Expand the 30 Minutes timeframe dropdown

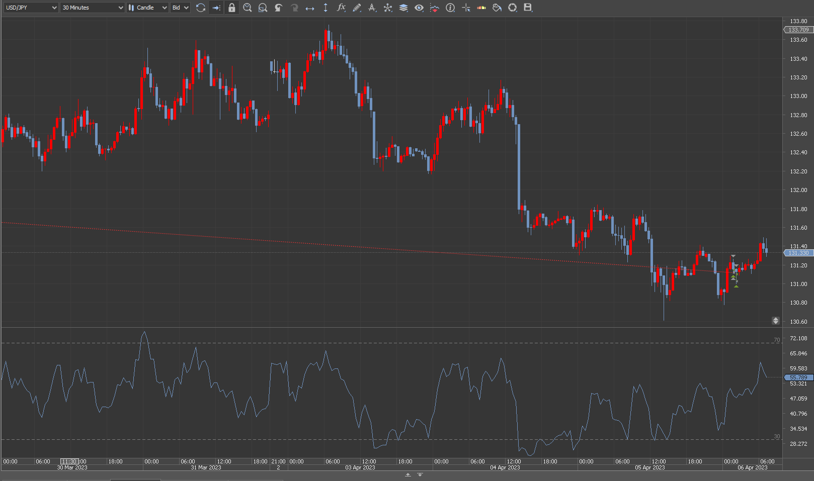(x=92, y=8)
